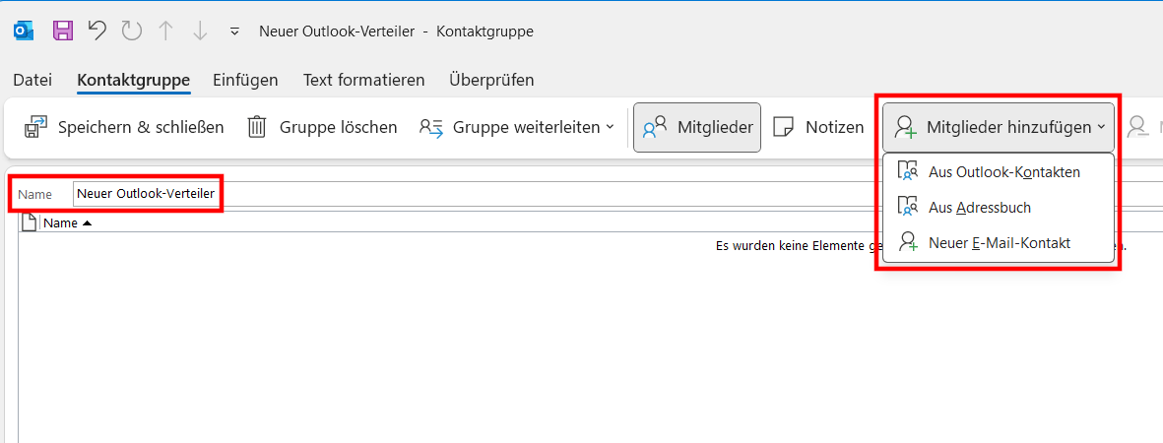Show the Mitglieder view
This screenshot has height=443, width=1163.
pyautogui.click(x=697, y=128)
